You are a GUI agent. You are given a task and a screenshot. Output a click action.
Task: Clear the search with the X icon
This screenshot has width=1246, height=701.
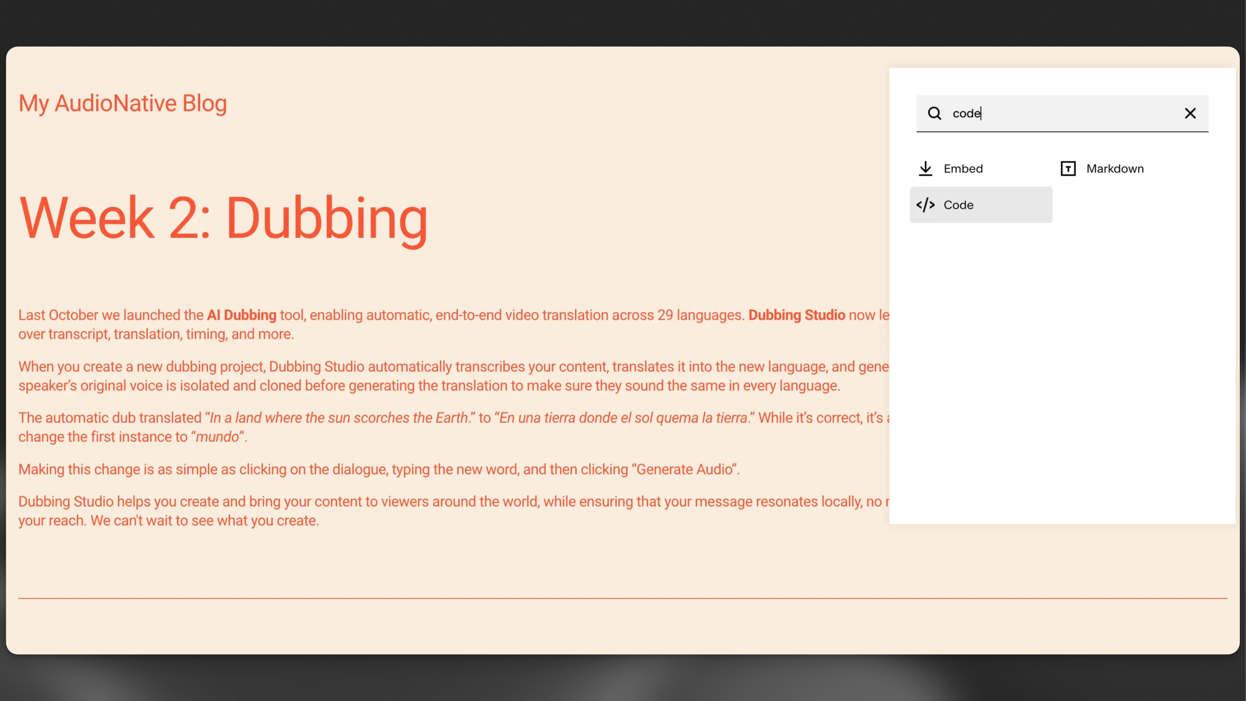pos(1190,113)
